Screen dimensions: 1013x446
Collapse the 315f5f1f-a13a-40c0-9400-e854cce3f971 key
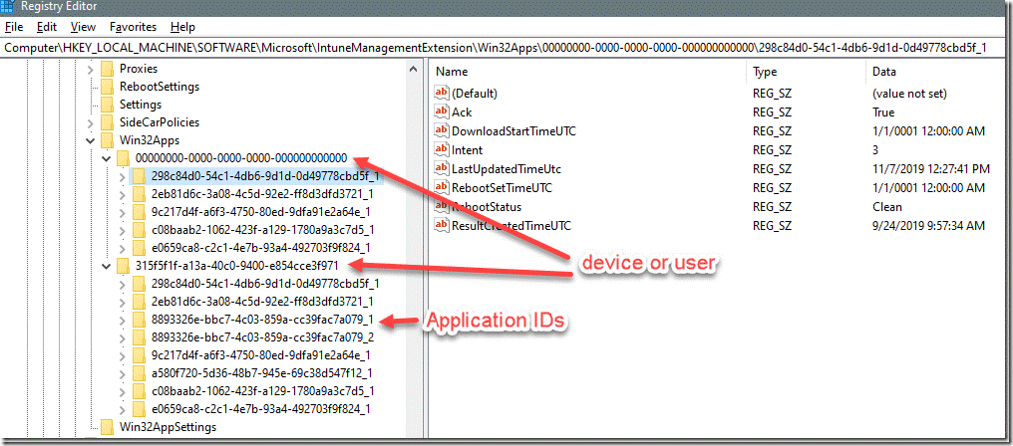coord(107,266)
